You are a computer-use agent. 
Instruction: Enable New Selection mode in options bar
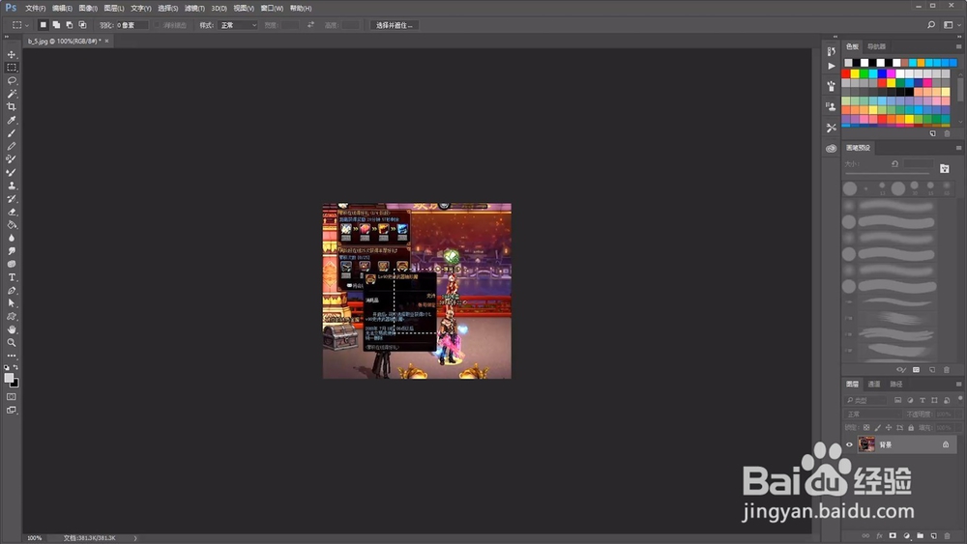click(43, 25)
